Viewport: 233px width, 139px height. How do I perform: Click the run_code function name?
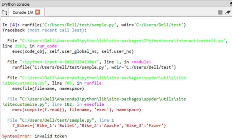tap(47, 46)
